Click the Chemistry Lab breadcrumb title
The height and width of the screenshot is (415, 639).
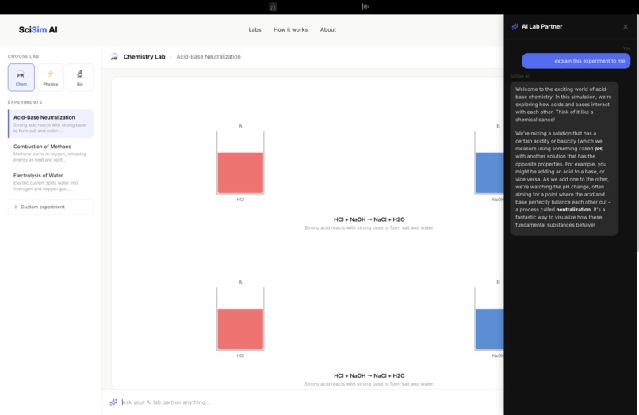[144, 56]
